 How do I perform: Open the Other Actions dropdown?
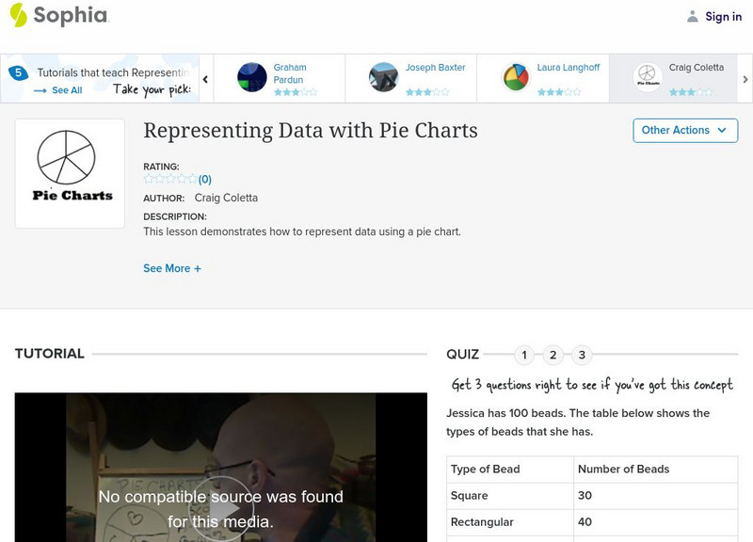coord(685,131)
